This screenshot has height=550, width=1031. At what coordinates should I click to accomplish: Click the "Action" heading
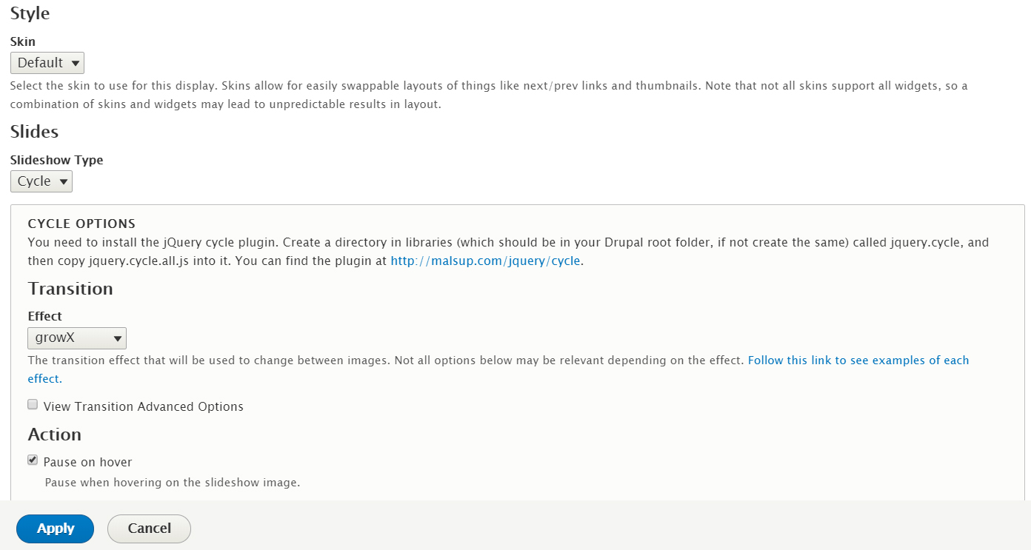pyautogui.click(x=55, y=435)
